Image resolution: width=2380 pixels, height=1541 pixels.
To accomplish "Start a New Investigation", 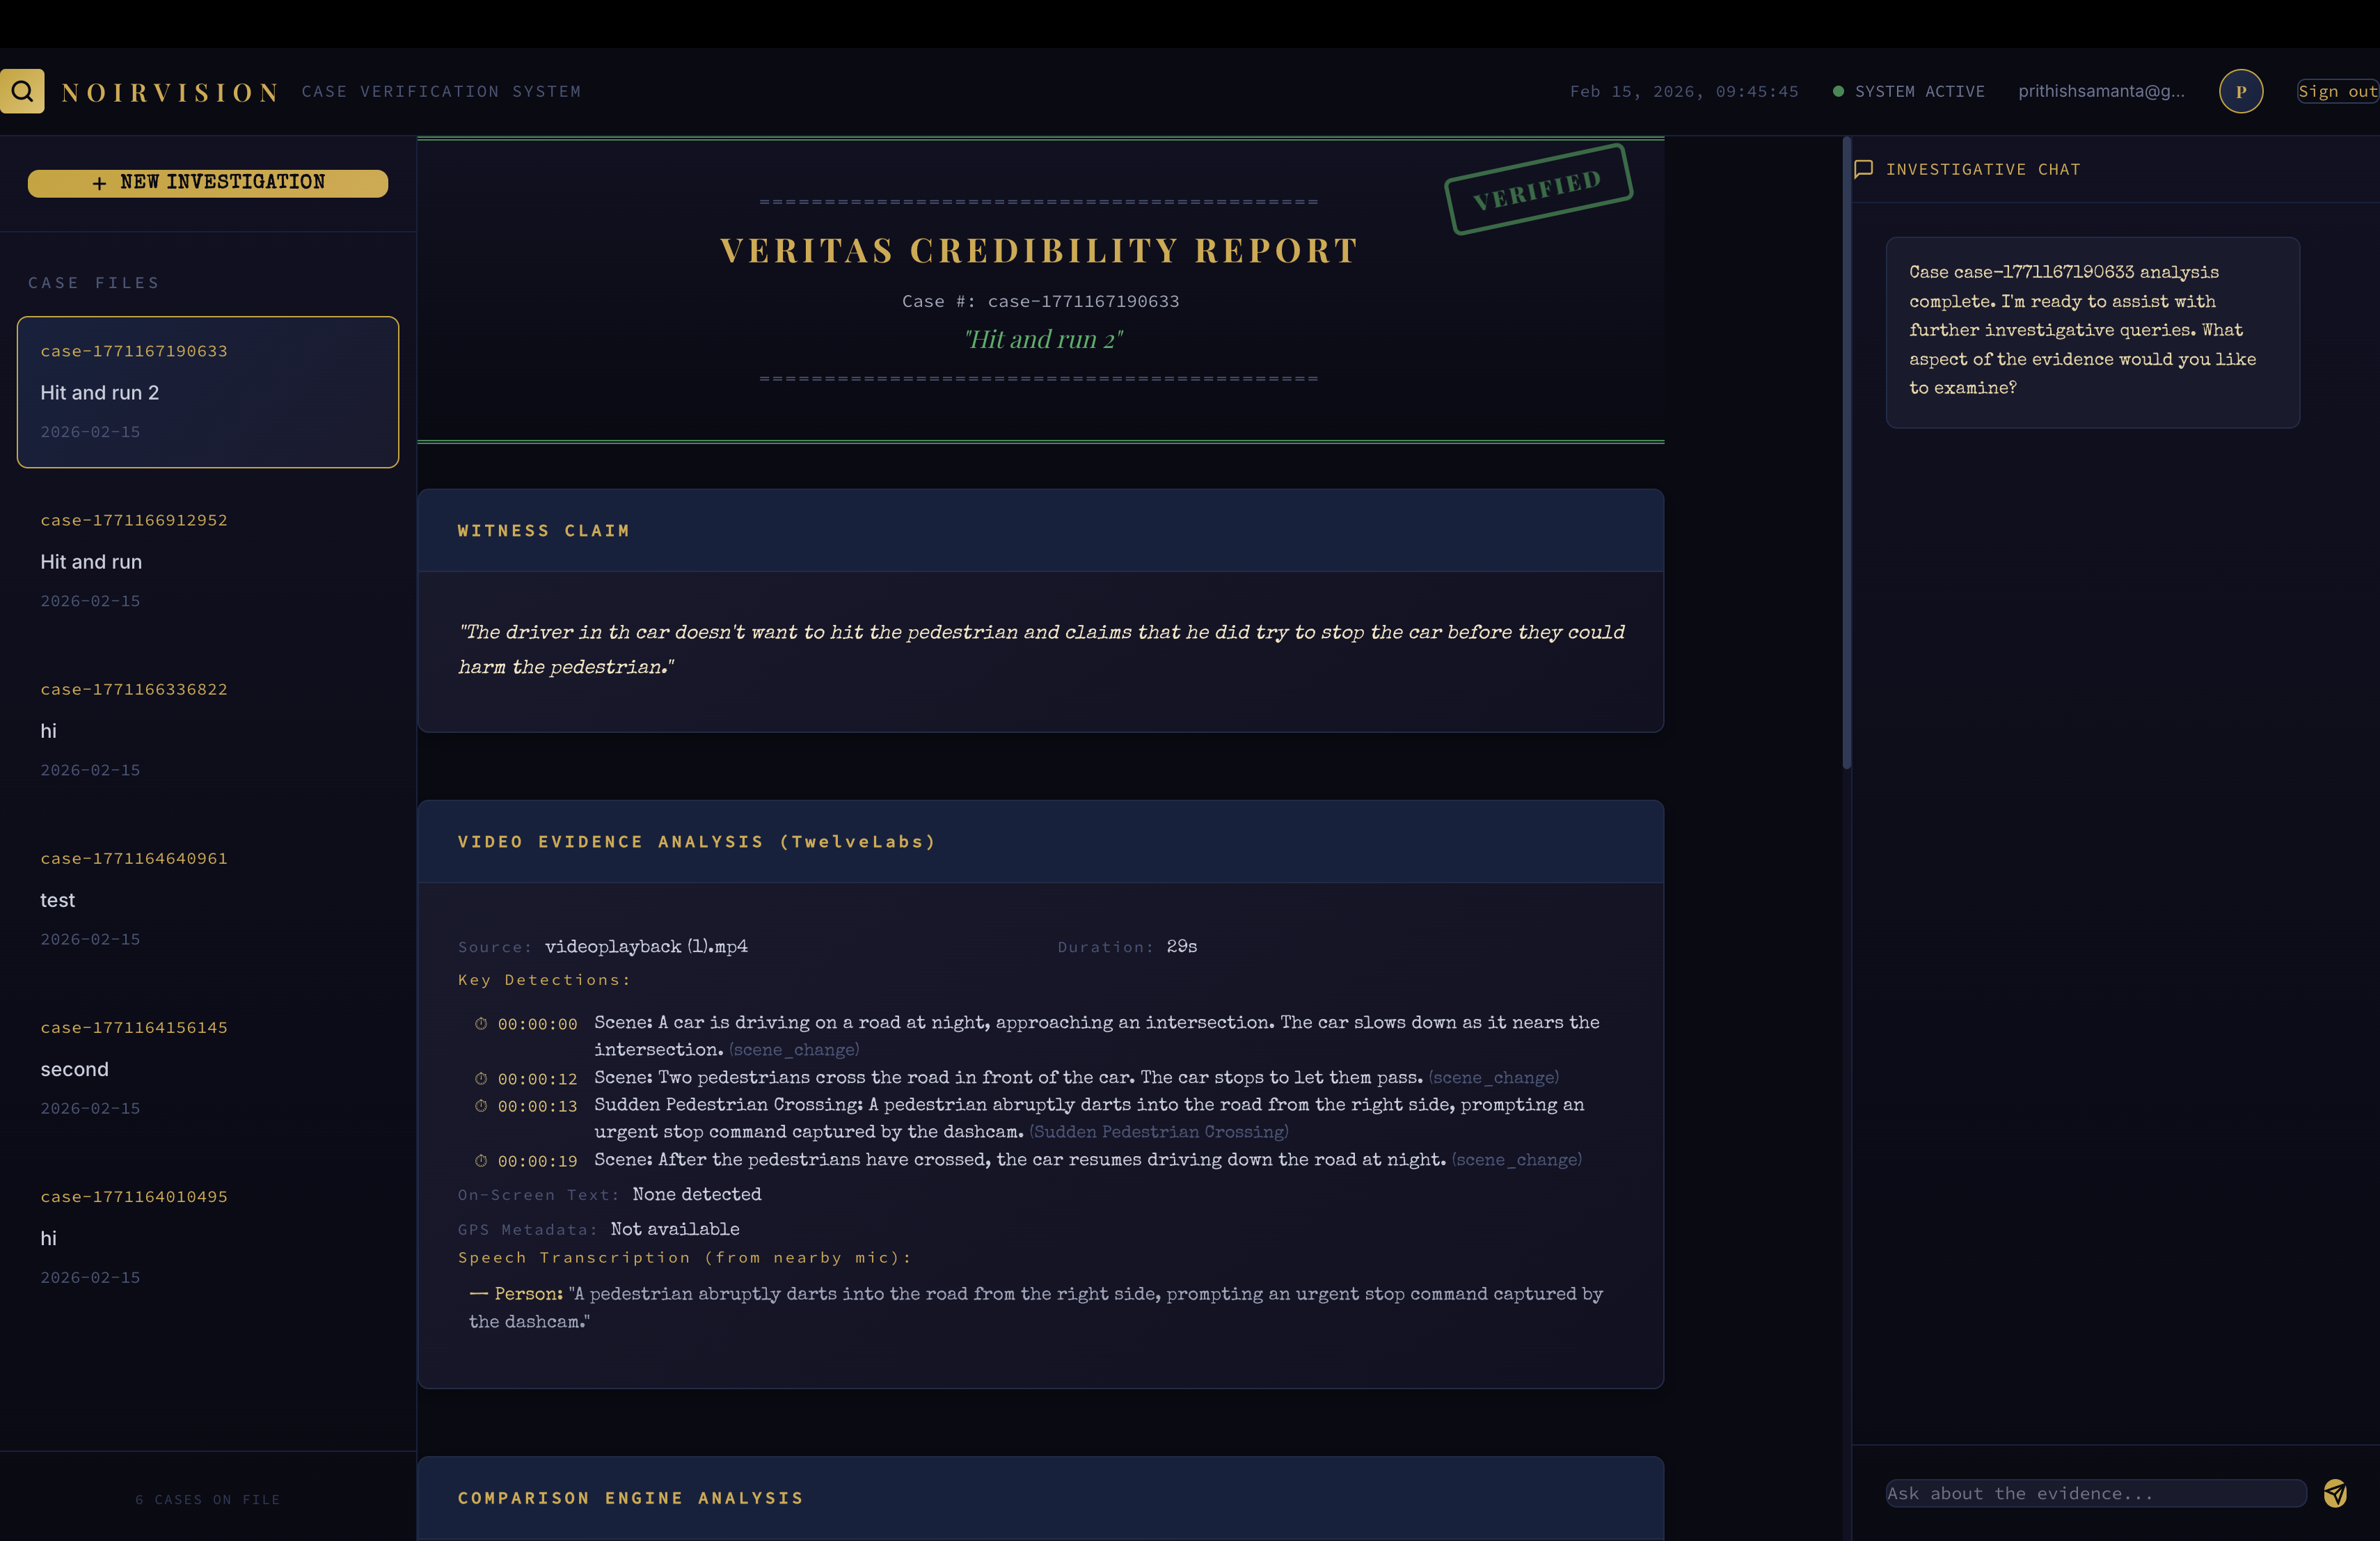I will pyautogui.click(x=208, y=182).
